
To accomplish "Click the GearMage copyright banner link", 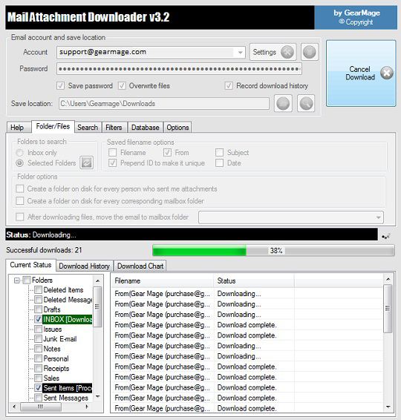I will tap(356, 17).
